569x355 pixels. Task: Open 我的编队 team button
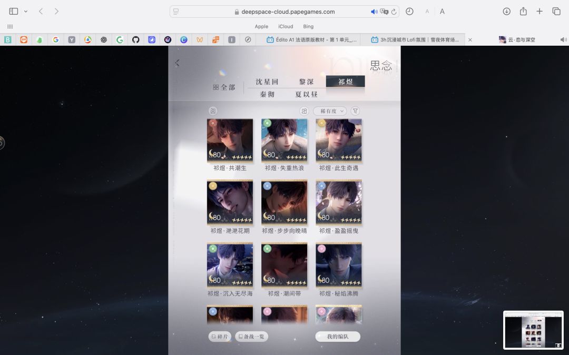(338, 337)
